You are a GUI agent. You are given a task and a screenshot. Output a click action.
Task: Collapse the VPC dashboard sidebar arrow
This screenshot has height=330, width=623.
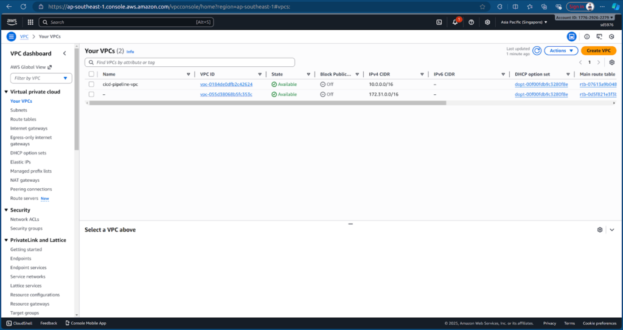point(64,53)
